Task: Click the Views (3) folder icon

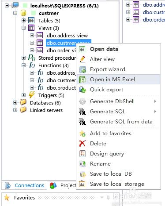Action: pyautogui.click(x=31, y=28)
